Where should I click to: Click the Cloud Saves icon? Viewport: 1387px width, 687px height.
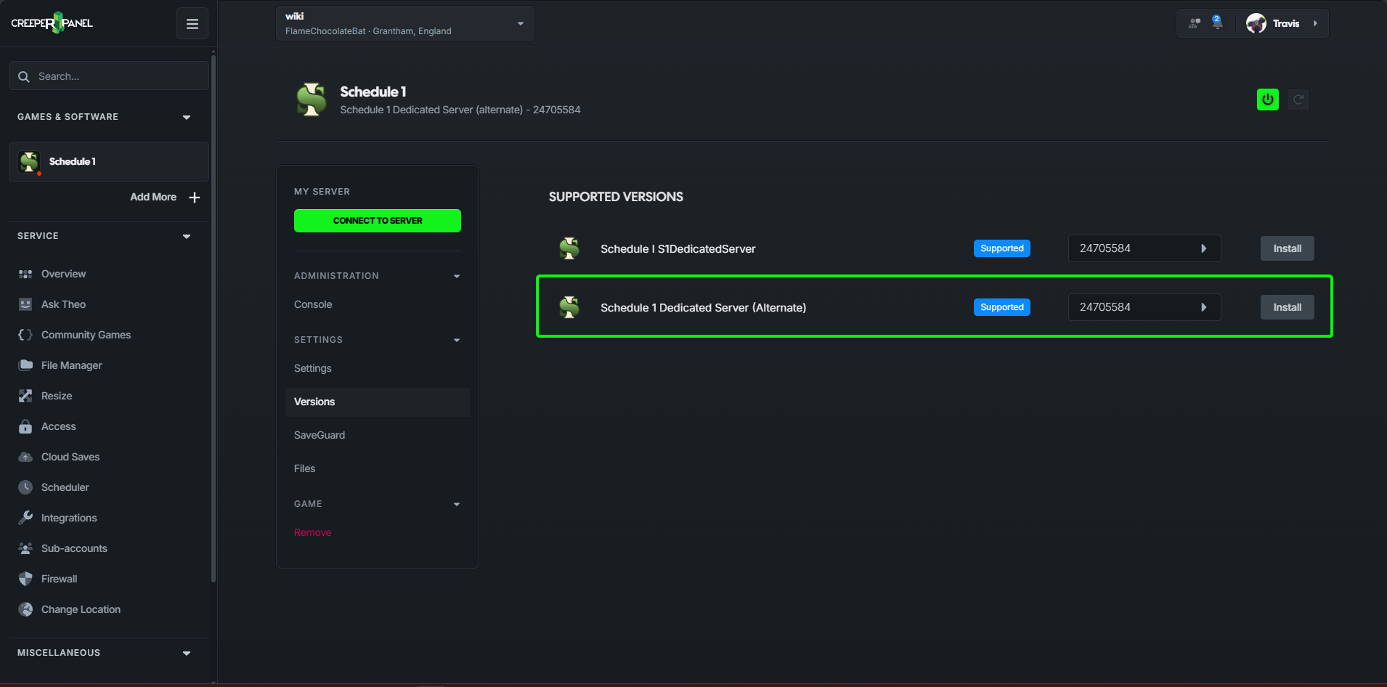[x=25, y=457]
